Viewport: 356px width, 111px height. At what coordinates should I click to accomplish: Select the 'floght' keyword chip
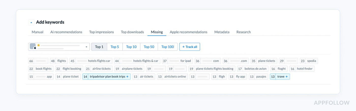(279, 69)
